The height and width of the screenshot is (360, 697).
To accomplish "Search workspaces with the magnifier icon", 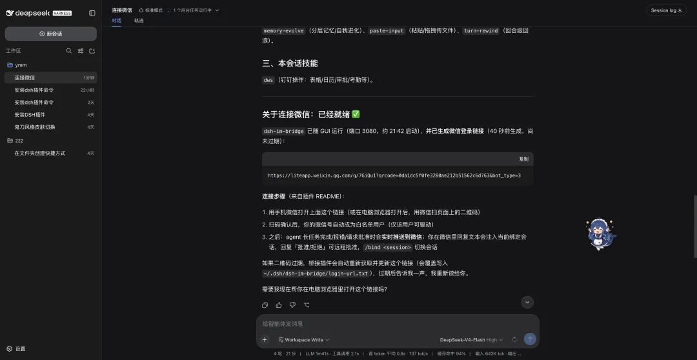I will click(x=69, y=51).
